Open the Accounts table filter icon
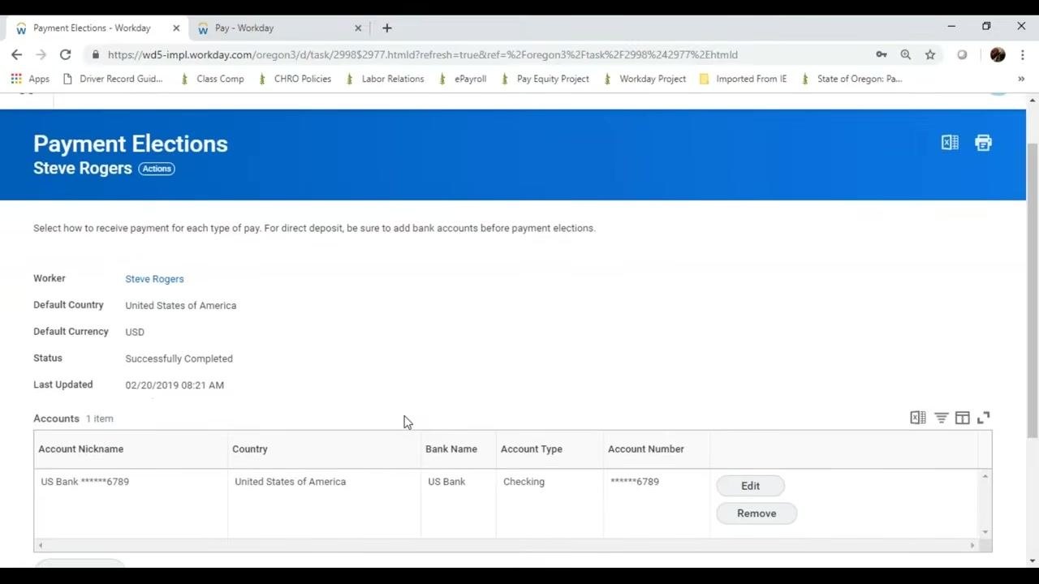Image resolution: width=1039 pixels, height=584 pixels. [941, 418]
